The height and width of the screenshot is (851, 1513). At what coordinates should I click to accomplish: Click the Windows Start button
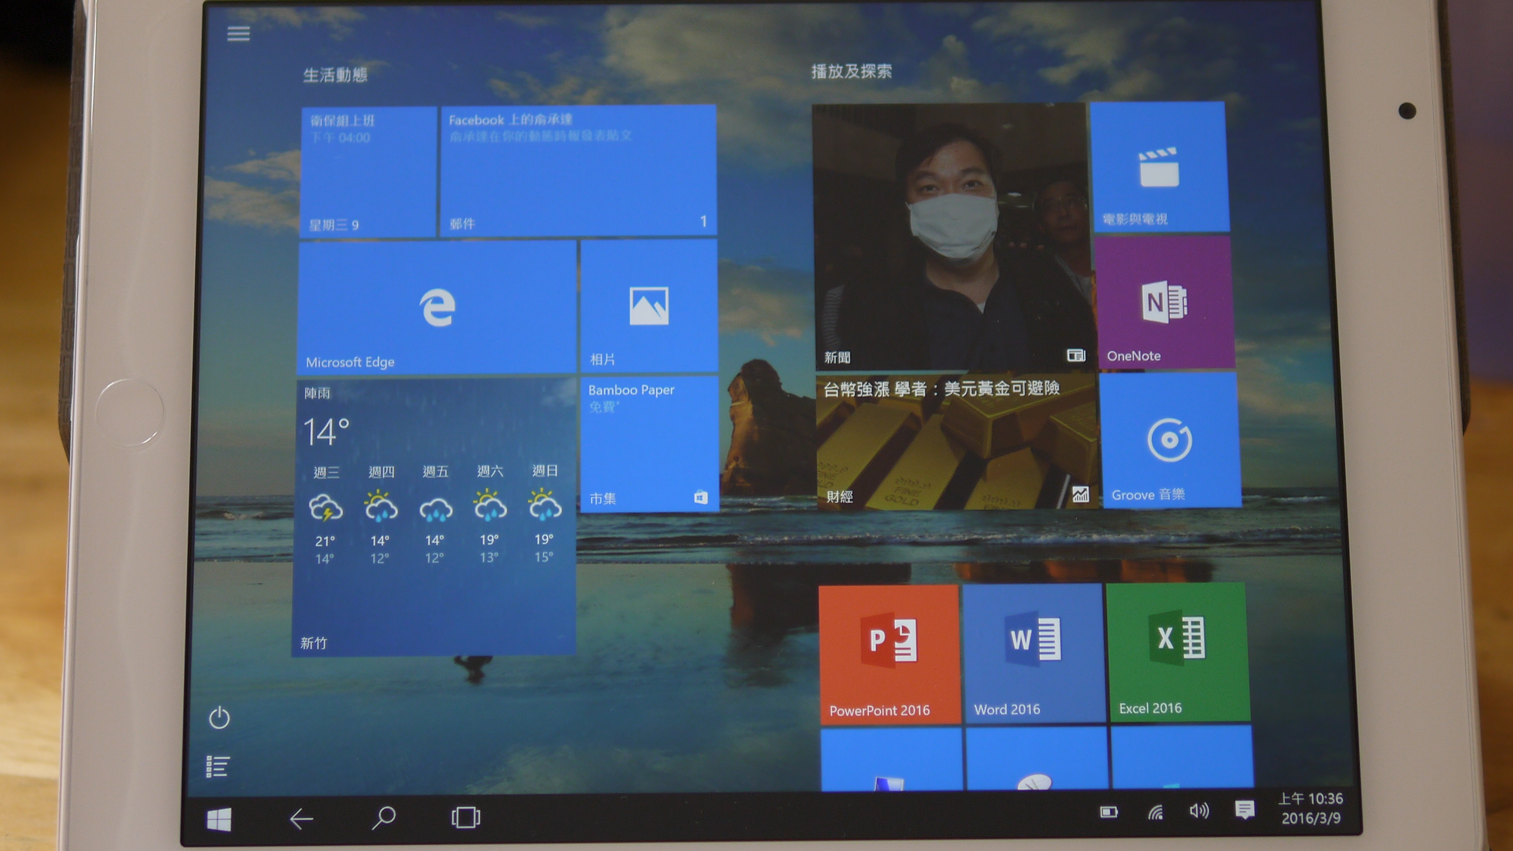[x=219, y=819]
